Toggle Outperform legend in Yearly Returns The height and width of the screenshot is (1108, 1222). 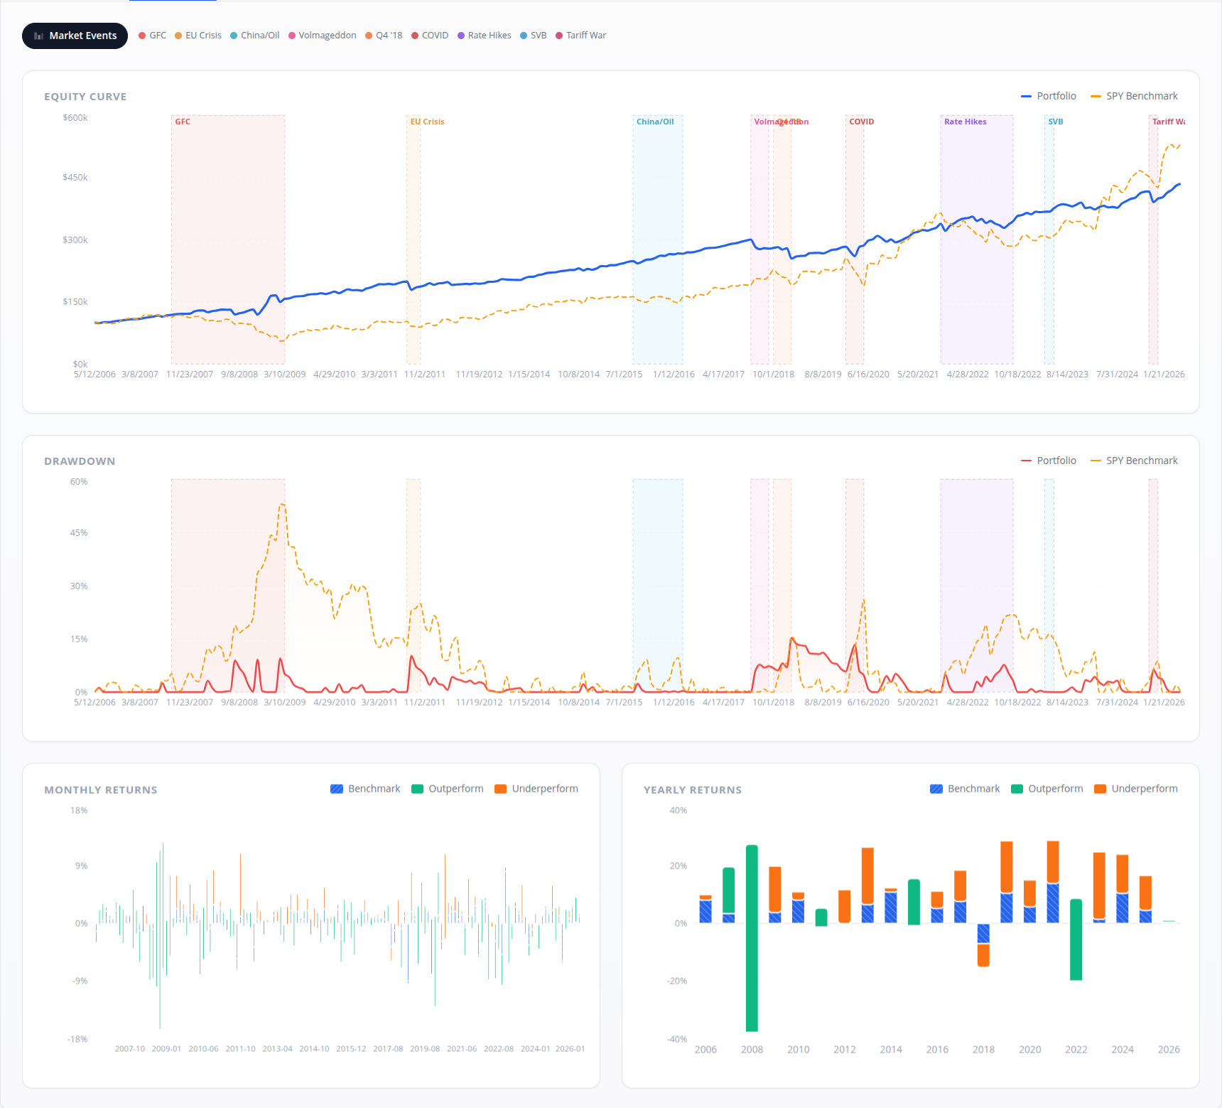pyautogui.click(x=1047, y=789)
